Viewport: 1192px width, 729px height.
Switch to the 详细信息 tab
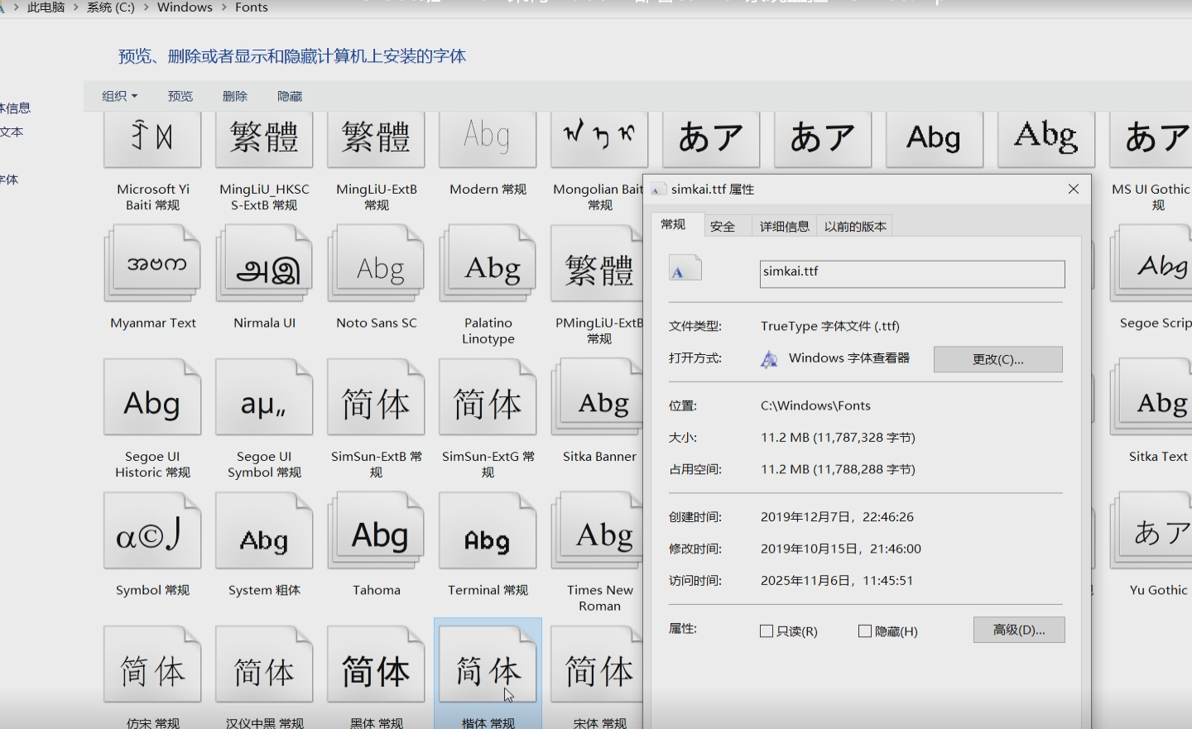click(785, 226)
